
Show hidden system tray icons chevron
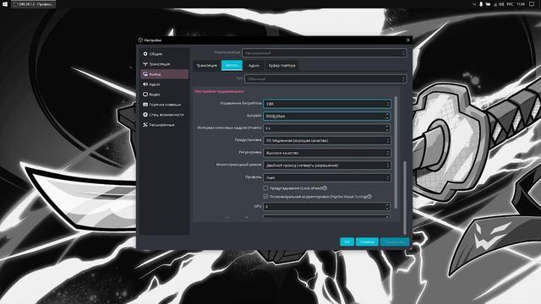pyautogui.click(x=474, y=4)
